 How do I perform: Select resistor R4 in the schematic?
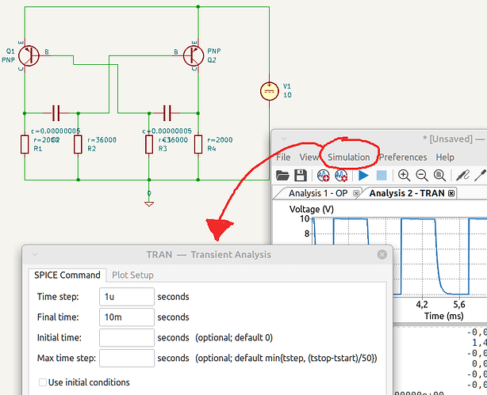tap(198, 145)
